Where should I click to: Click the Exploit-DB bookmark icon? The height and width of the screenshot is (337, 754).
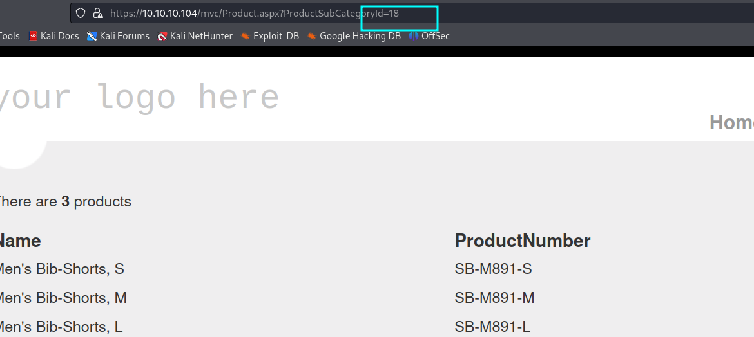[246, 36]
